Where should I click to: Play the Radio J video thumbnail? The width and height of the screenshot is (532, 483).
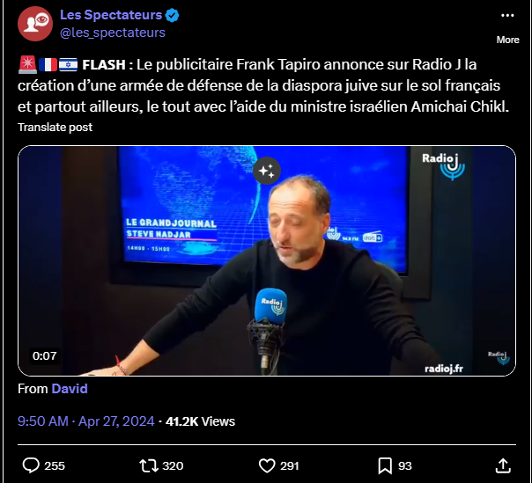(267, 260)
